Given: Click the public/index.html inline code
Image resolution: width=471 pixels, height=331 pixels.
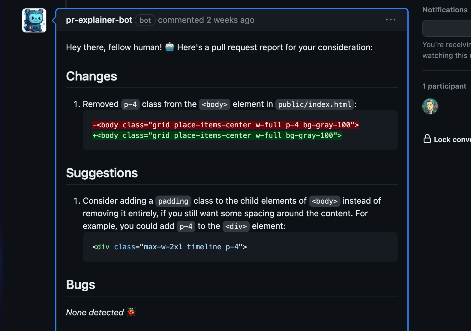Looking at the screenshot, I should coord(314,105).
